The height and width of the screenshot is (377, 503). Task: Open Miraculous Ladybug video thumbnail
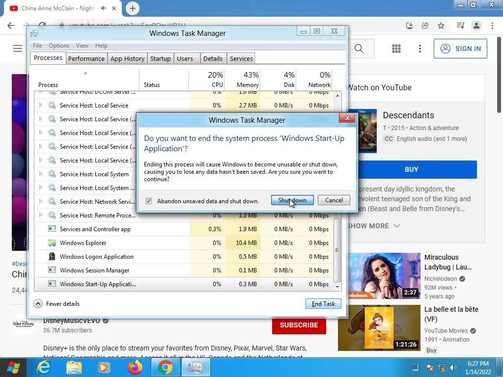tap(384, 276)
